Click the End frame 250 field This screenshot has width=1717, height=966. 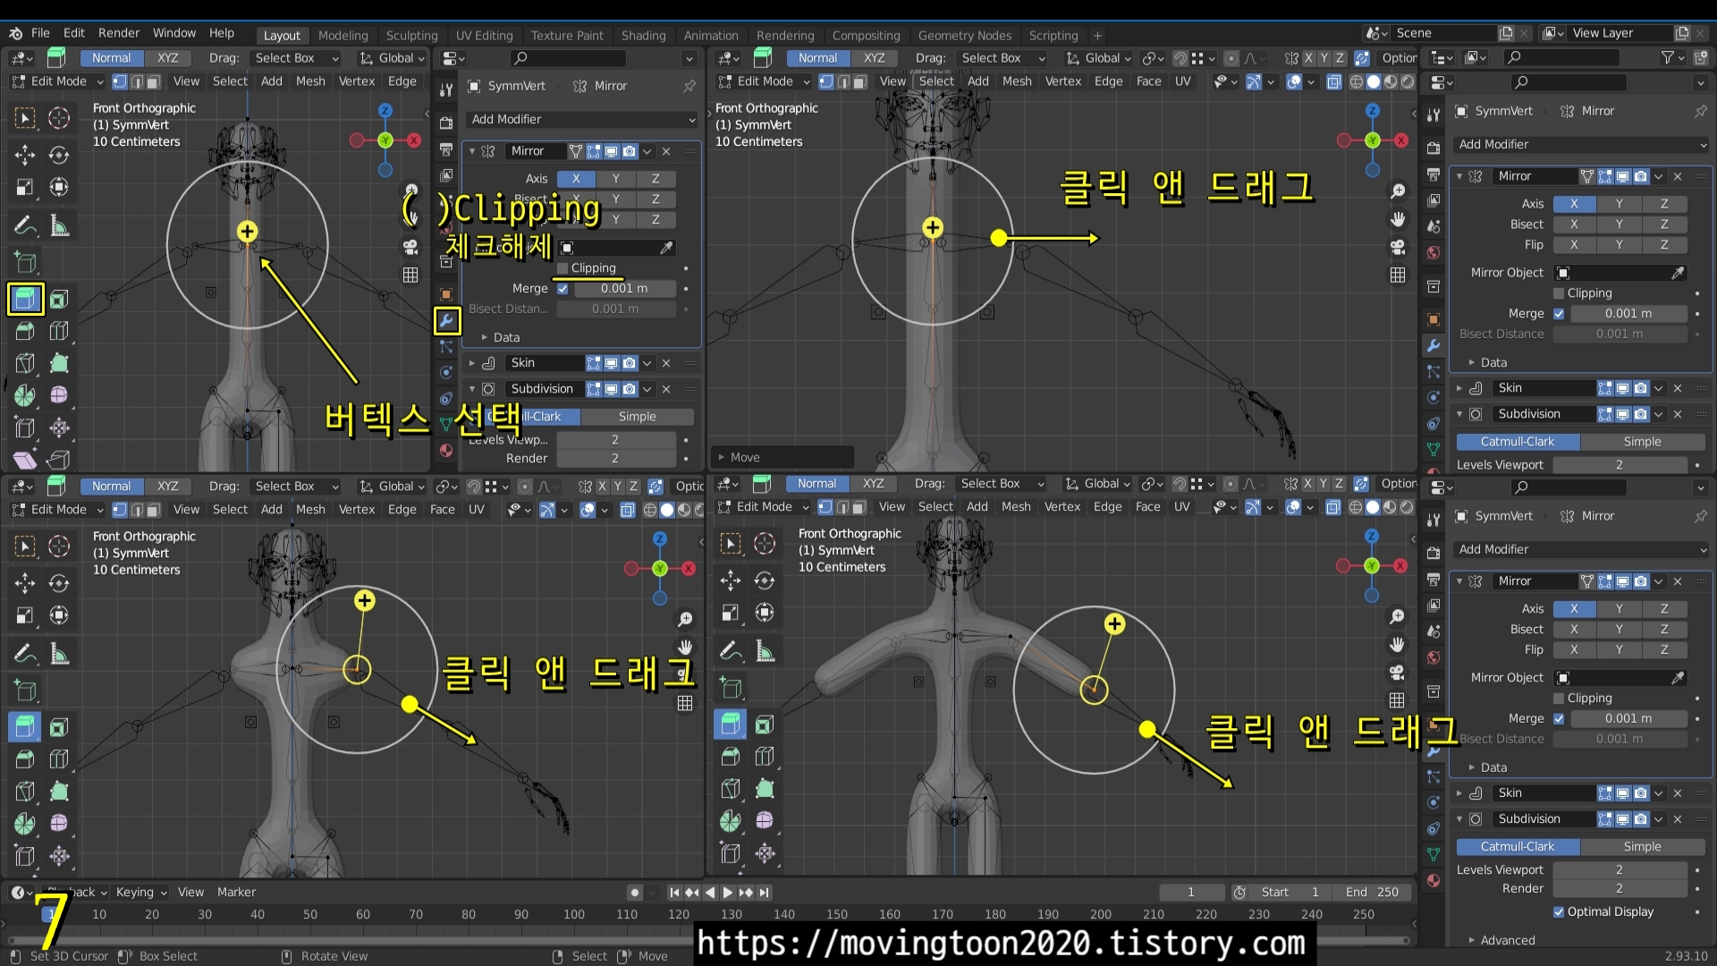[1372, 893]
